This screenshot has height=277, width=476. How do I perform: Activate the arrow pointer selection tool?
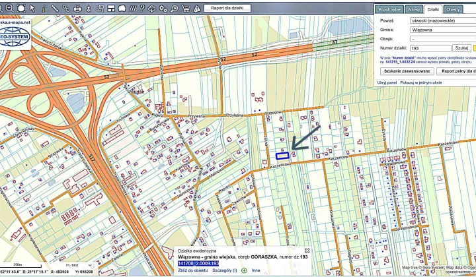point(34,9)
